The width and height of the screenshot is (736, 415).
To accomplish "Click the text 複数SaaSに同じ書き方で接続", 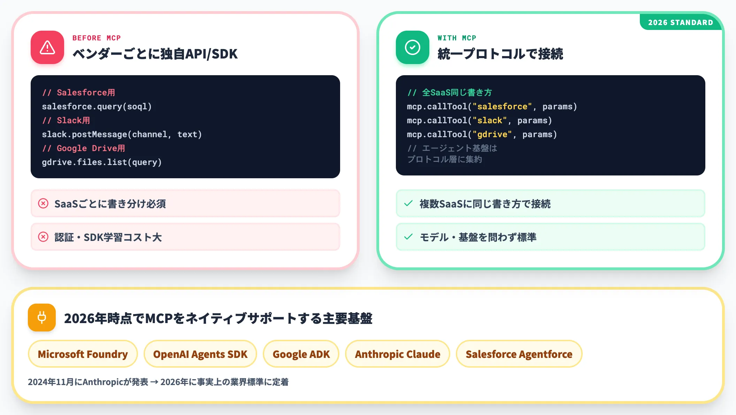I will [x=485, y=204].
